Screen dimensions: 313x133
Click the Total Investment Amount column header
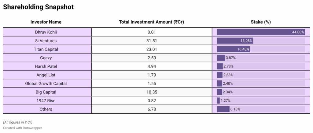click(151, 22)
